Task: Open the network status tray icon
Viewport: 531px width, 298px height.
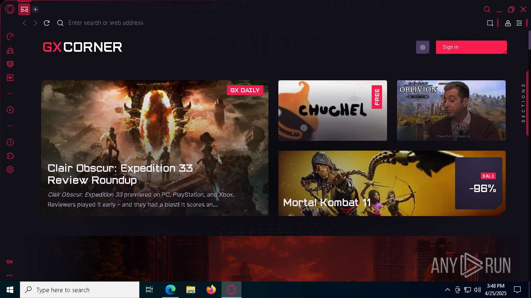Action: [x=468, y=290]
